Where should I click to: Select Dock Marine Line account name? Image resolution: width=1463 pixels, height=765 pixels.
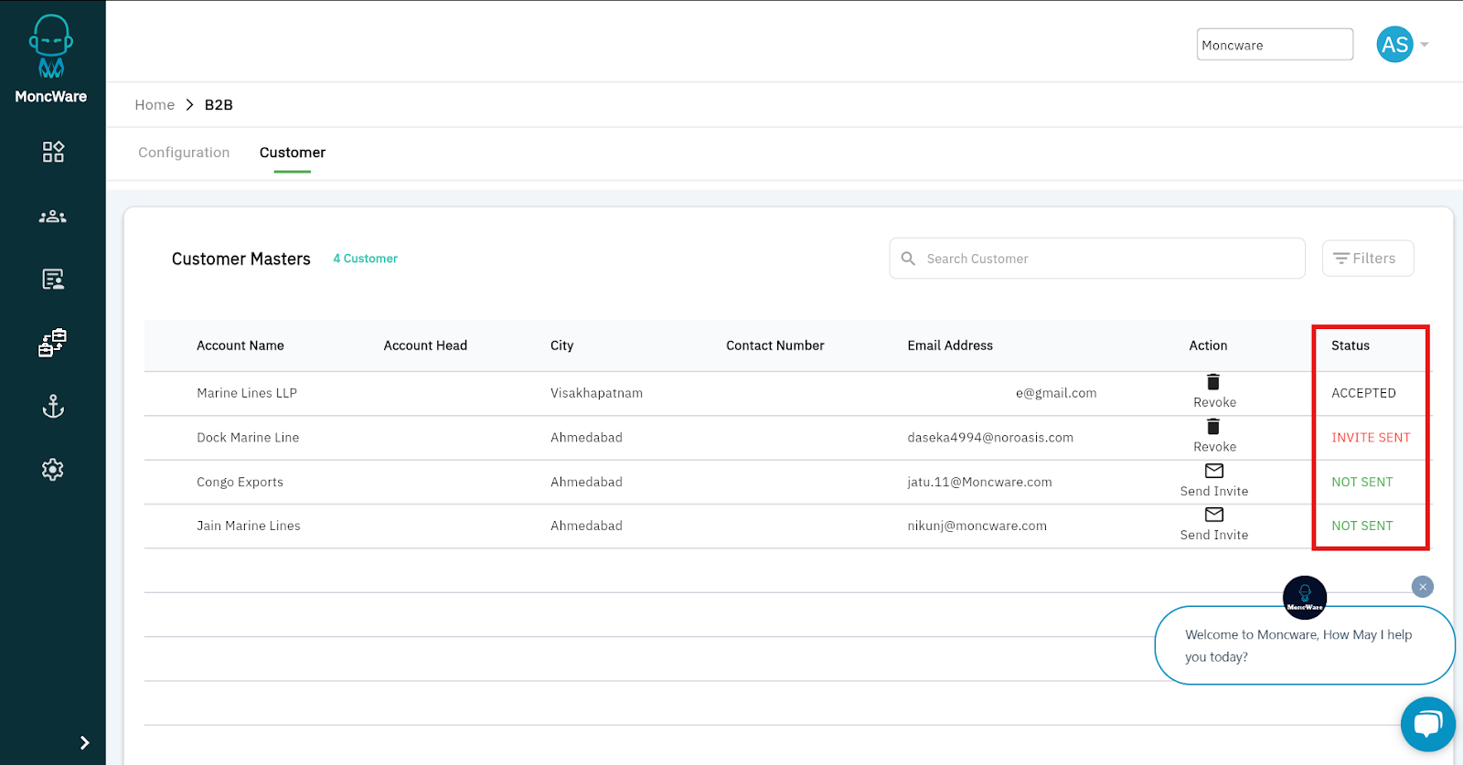[x=248, y=438]
